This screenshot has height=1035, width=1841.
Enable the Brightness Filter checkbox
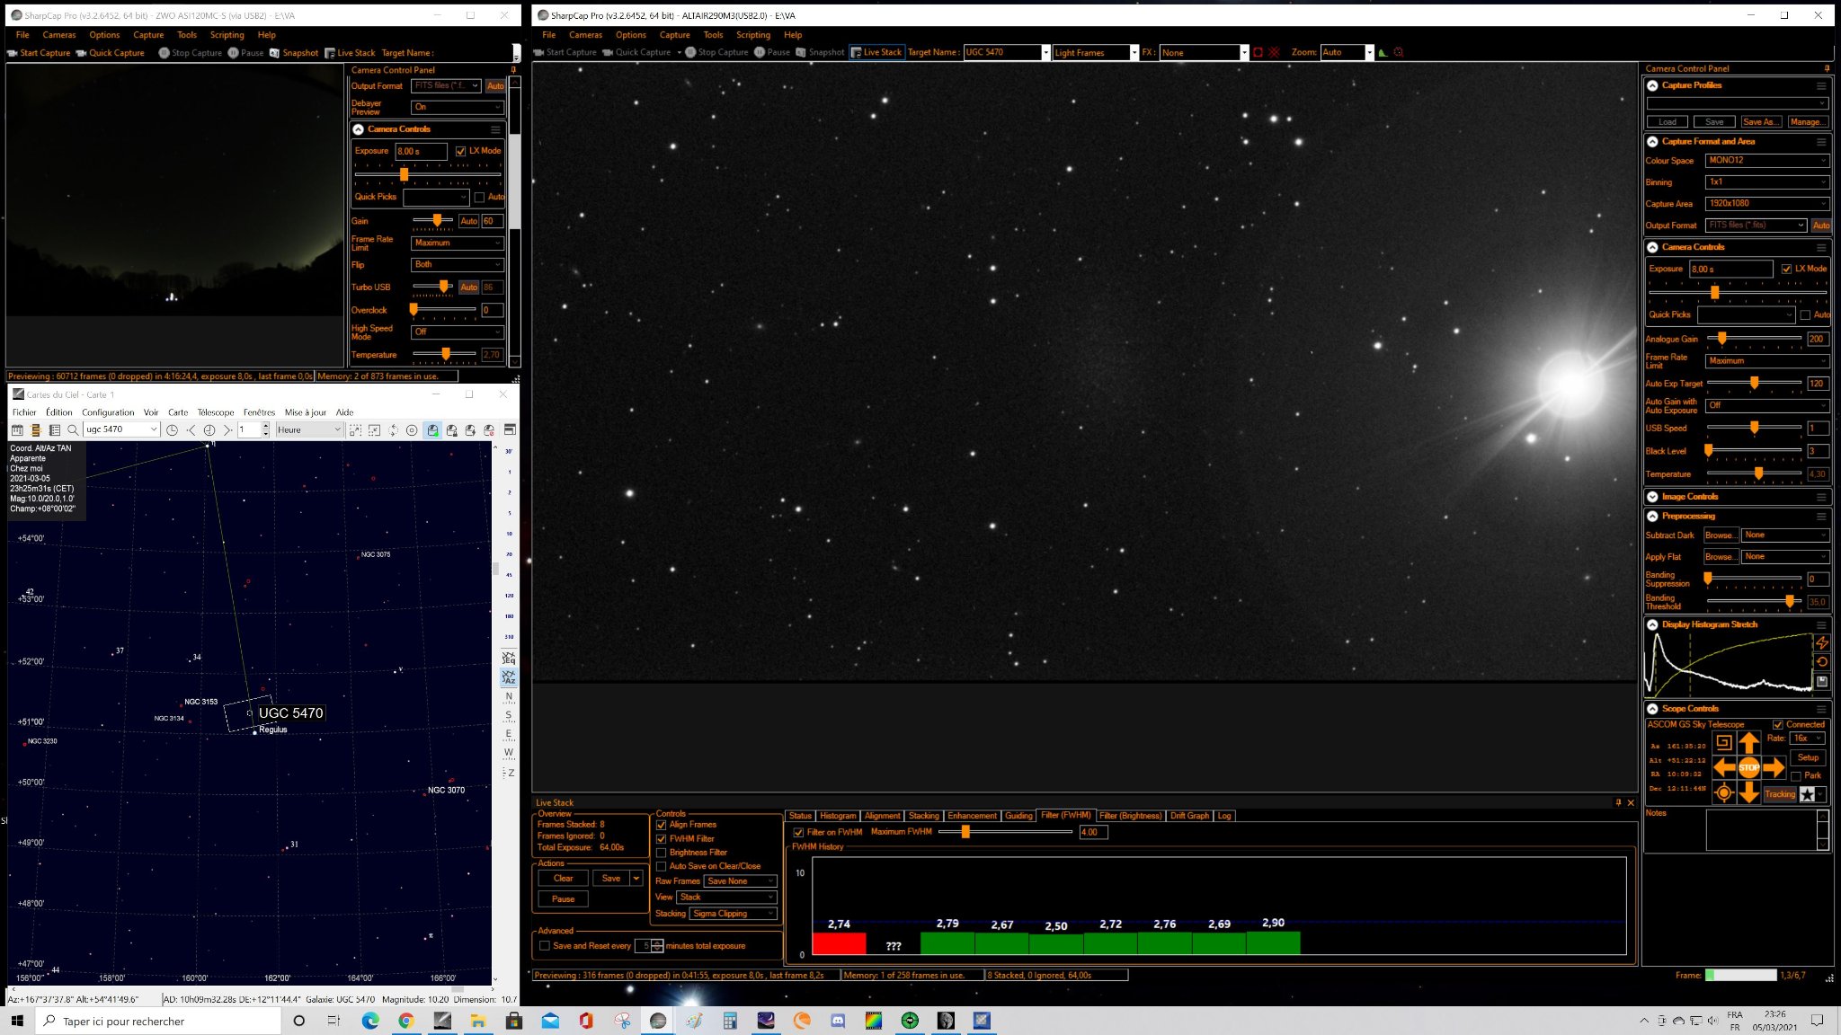click(662, 853)
